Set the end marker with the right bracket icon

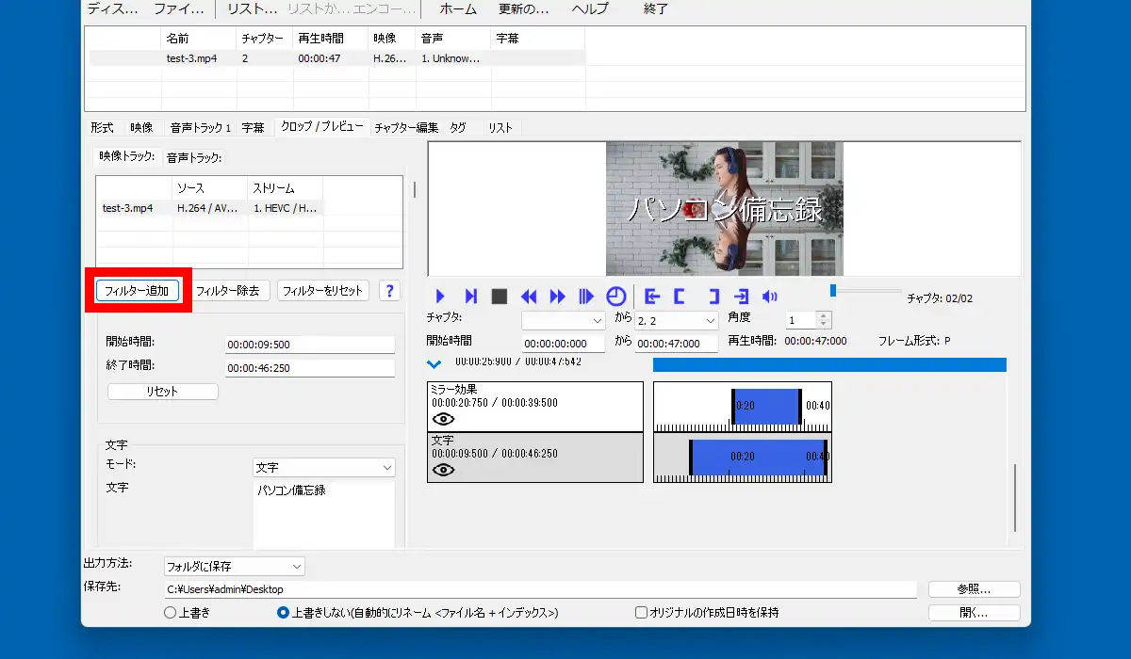[713, 297]
